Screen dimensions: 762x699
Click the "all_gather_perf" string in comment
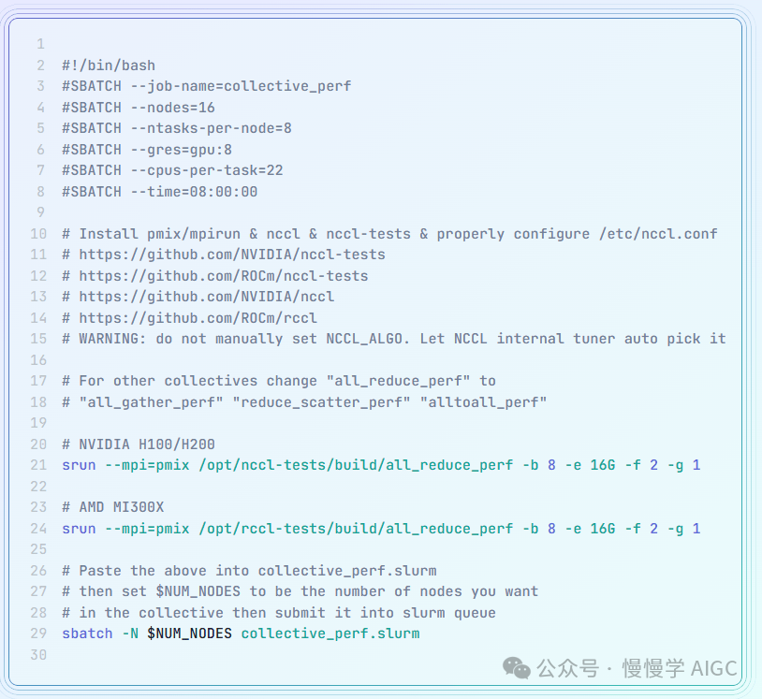151,402
